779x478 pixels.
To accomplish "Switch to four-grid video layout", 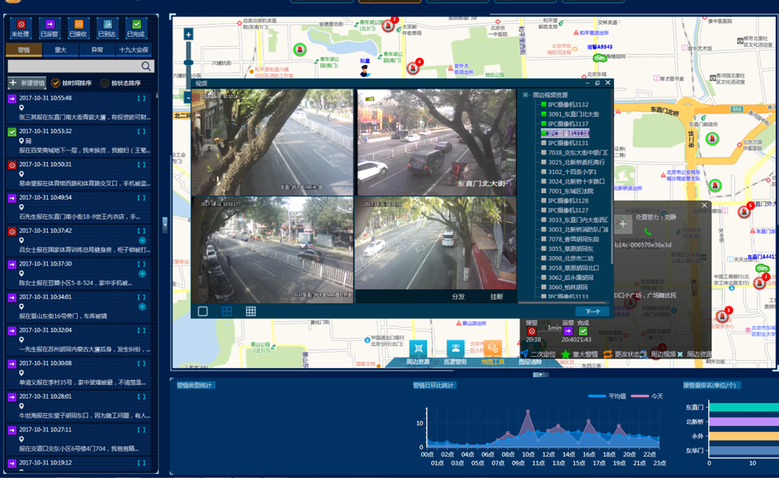I will coord(226,312).
